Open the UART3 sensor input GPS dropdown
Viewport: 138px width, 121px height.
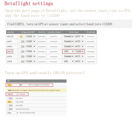(x=69, y=52)
